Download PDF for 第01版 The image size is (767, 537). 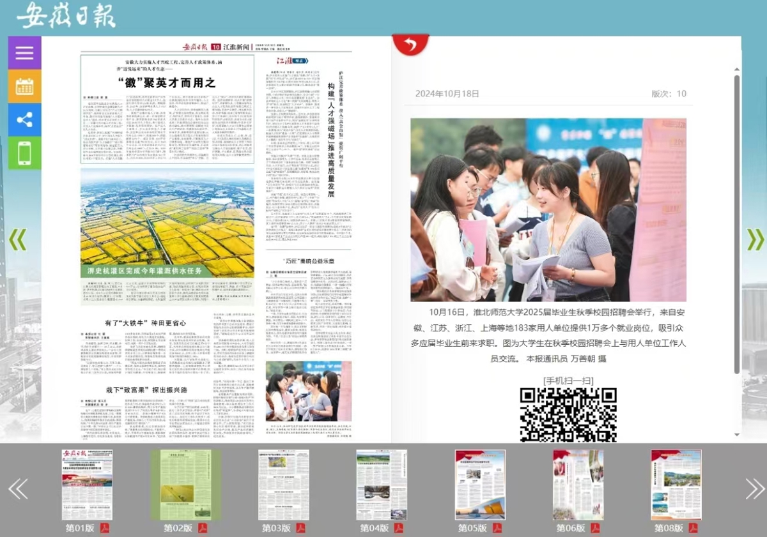point(105,528)
